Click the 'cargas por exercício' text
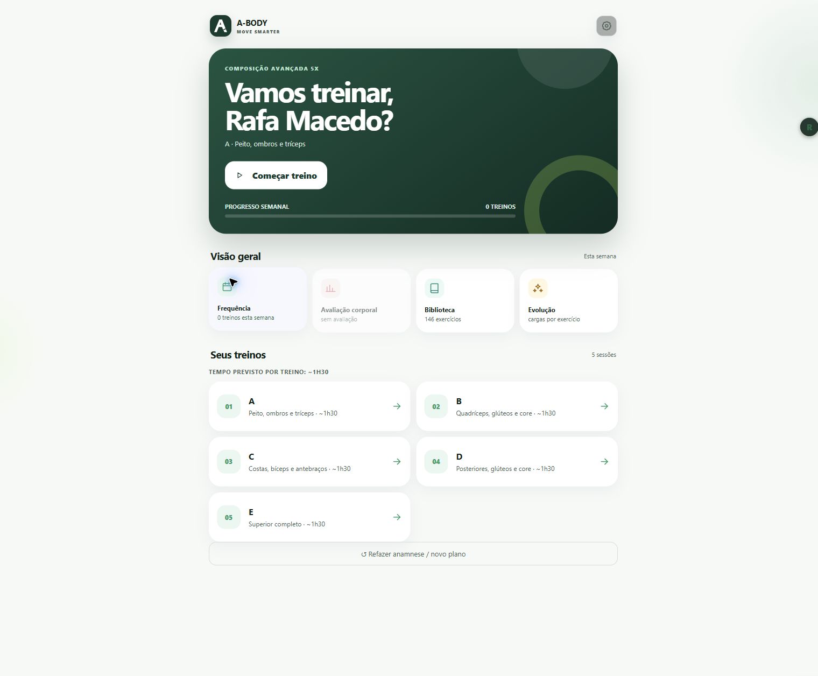This screenshot has width=818, height=676. coord(554,319)
